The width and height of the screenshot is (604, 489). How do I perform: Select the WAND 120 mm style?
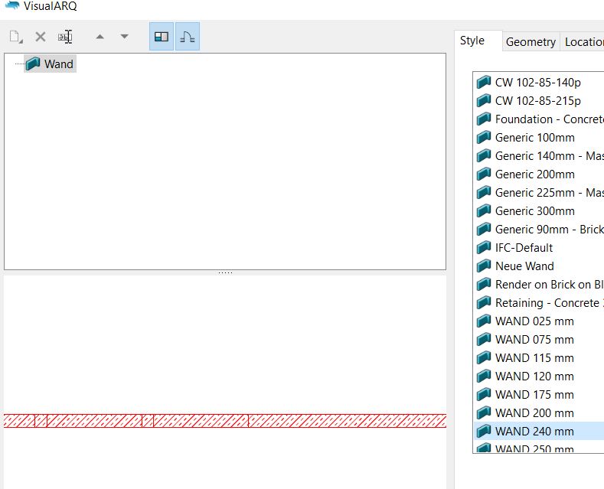pyautogui.click(x=539, y=377)
